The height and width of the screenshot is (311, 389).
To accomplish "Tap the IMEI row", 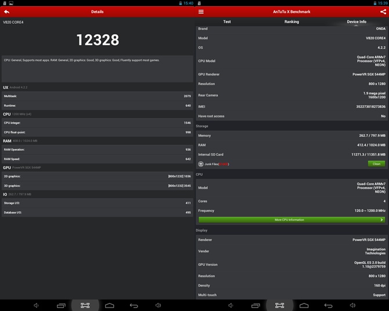I will coord(291,106).
